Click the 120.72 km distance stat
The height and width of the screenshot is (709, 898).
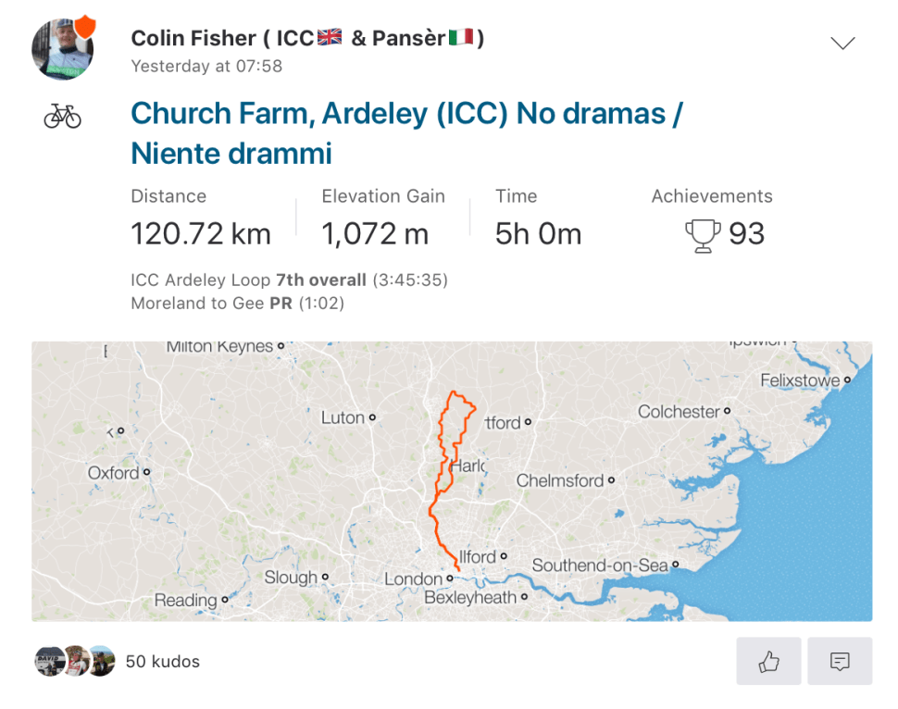201,234
